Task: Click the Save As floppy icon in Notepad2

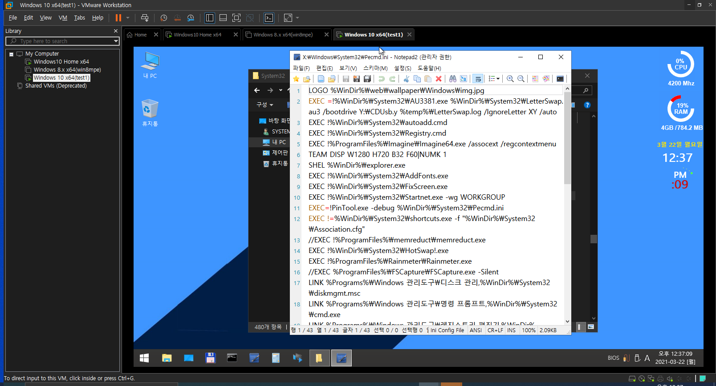Action: [x=357, y=79]
